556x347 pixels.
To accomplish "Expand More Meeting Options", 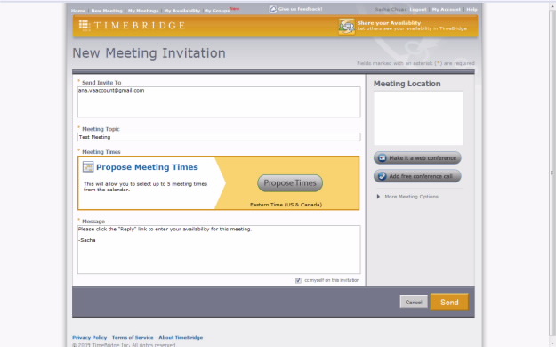I will [407, 197].
